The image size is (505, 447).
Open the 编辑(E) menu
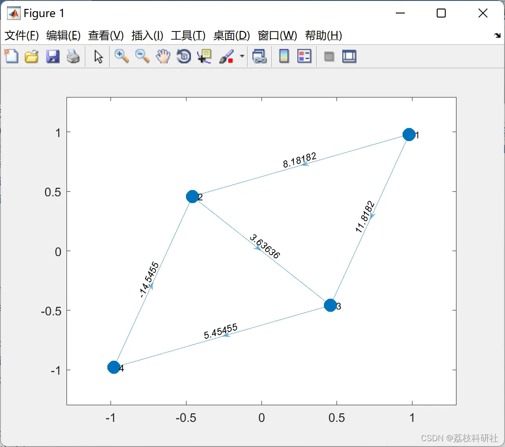point(63,35)
